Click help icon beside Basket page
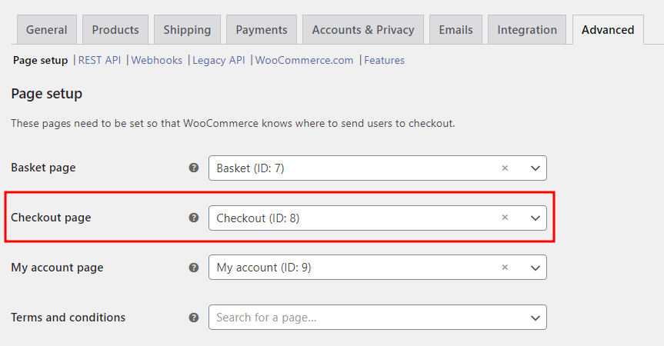Image resolution: width=664 pixels, height=346 pixels. point(194,168)
